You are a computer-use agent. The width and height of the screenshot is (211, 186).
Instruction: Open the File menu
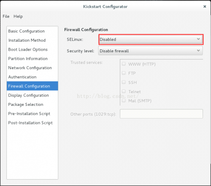[6, 16]
